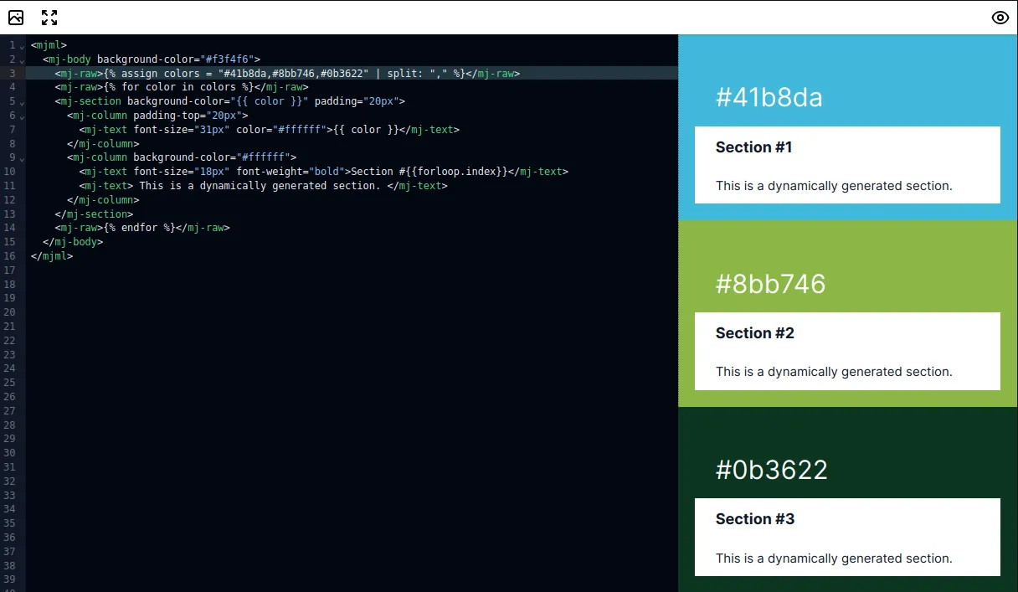Click the "Section #3" title in preview
This screenshot has width=1018, height=592.
point(754,519)
